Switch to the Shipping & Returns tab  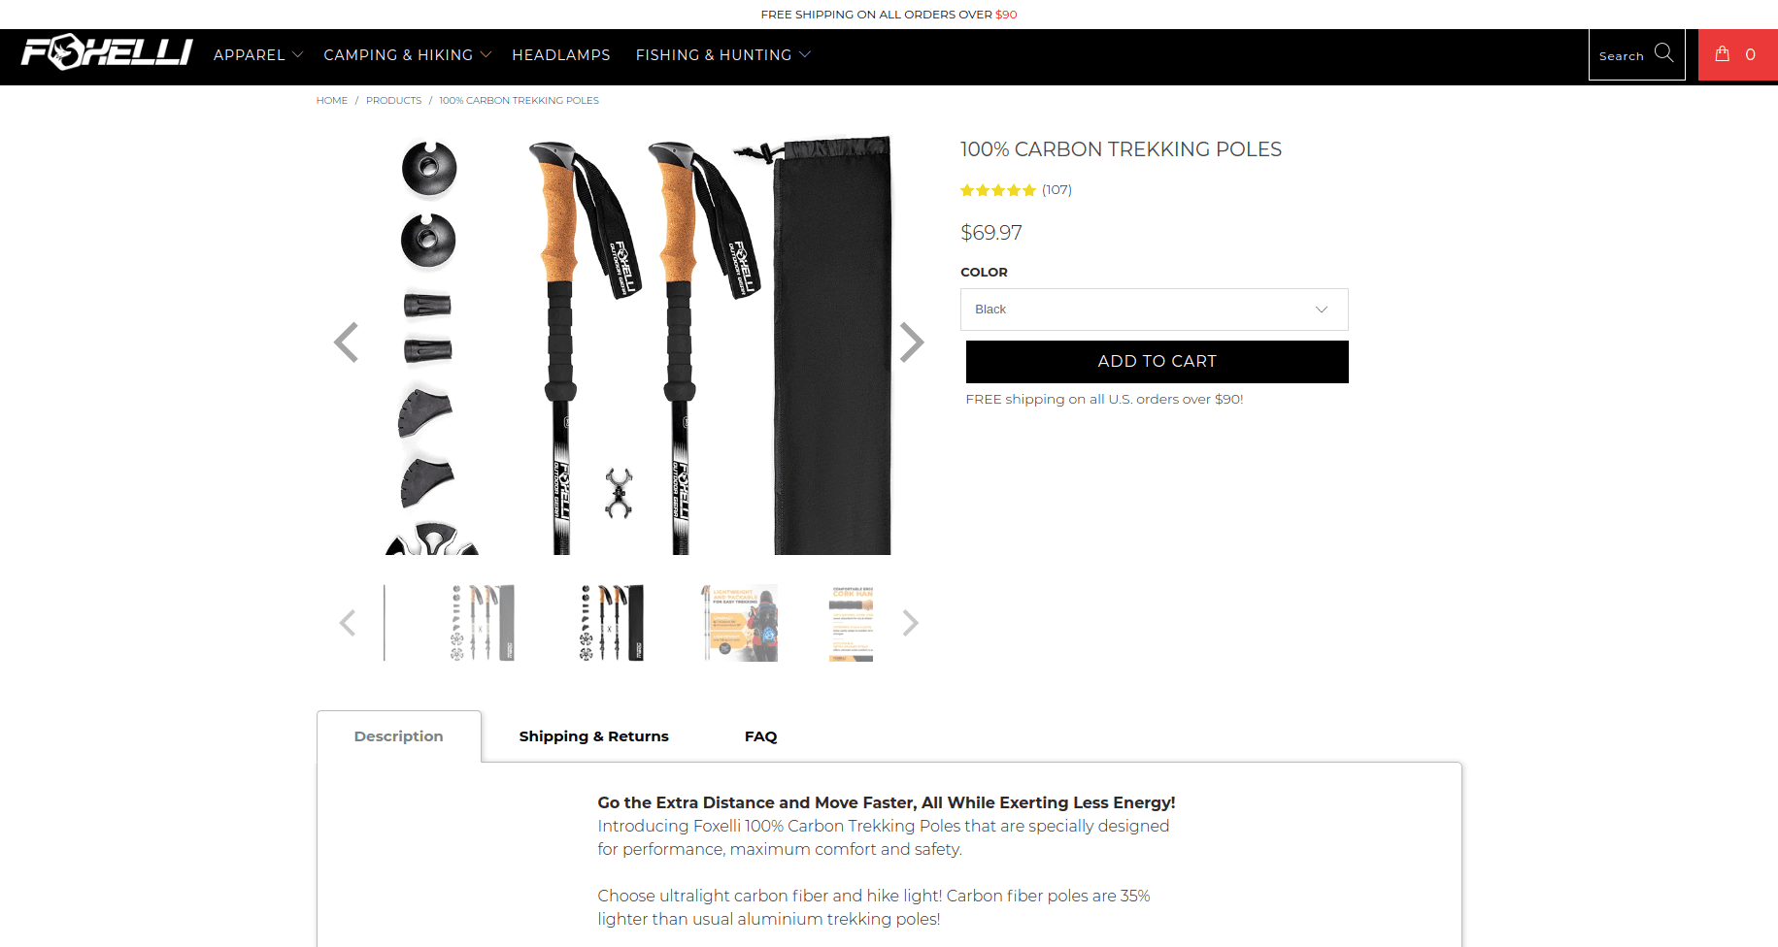click(x=594, y=736)
